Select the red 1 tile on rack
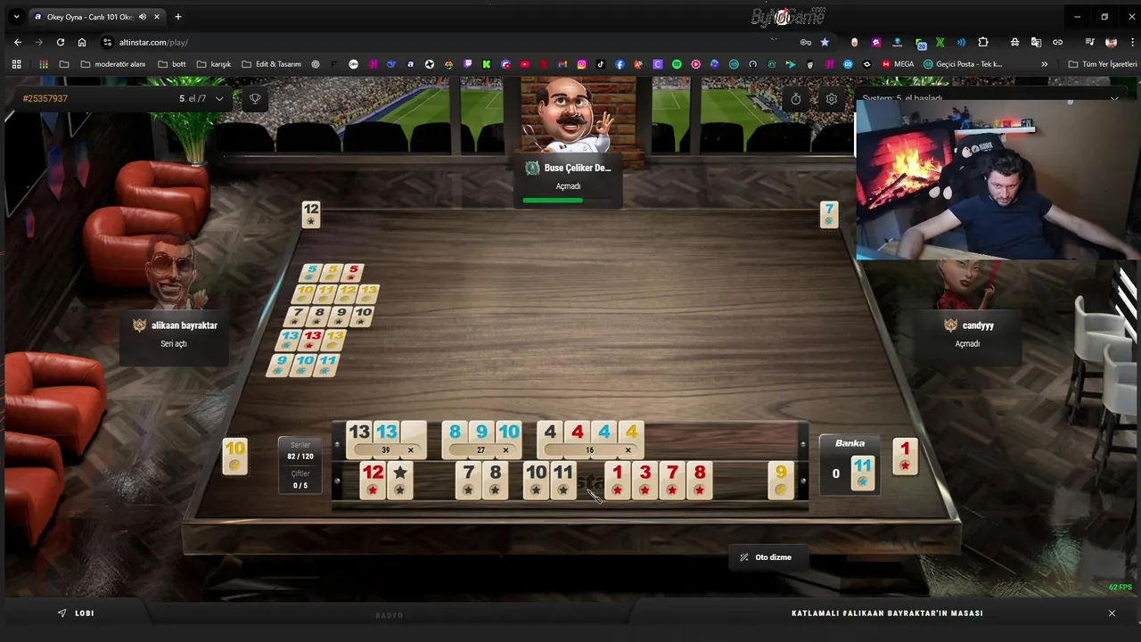Image resolution: width=1141 pixels, height=642 pixels. click(617, 480)
